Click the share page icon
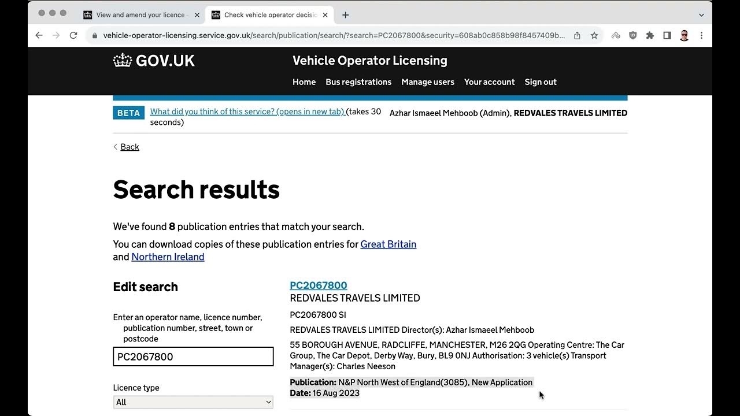Viewport: 740px width, 416px height. [577, 35]
